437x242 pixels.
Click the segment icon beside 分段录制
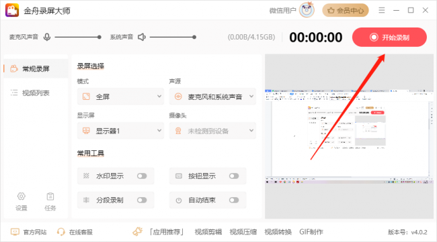click(x=86, y=200)
